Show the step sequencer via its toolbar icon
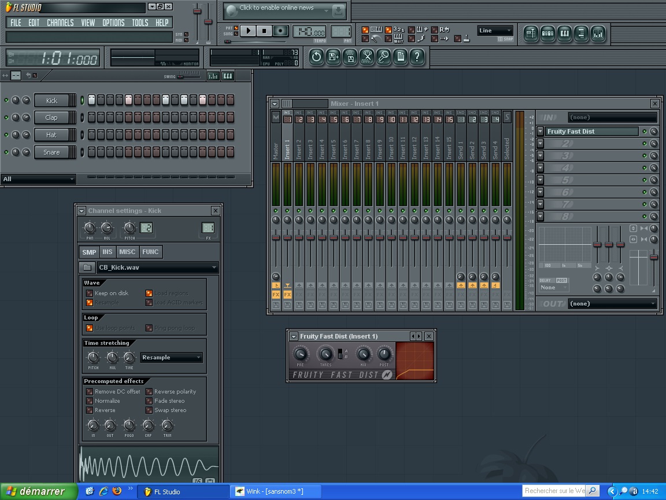 pos(547,34)
